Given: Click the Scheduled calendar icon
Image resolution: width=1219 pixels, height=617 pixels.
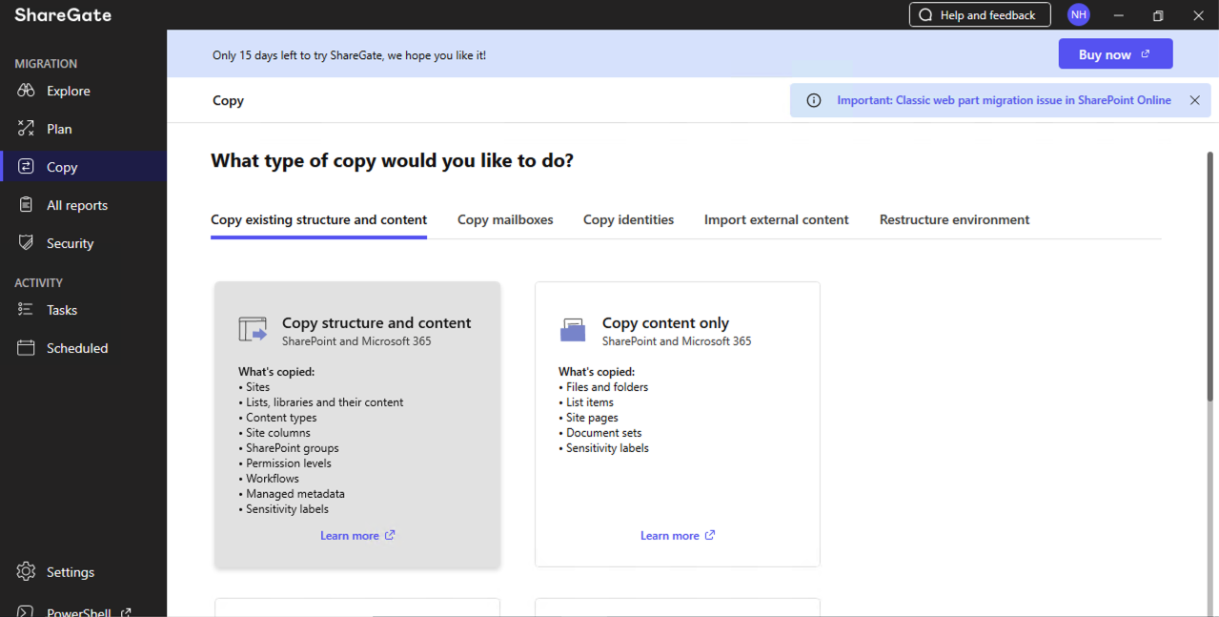Looking at the screenshot, I should click(26, 348).
